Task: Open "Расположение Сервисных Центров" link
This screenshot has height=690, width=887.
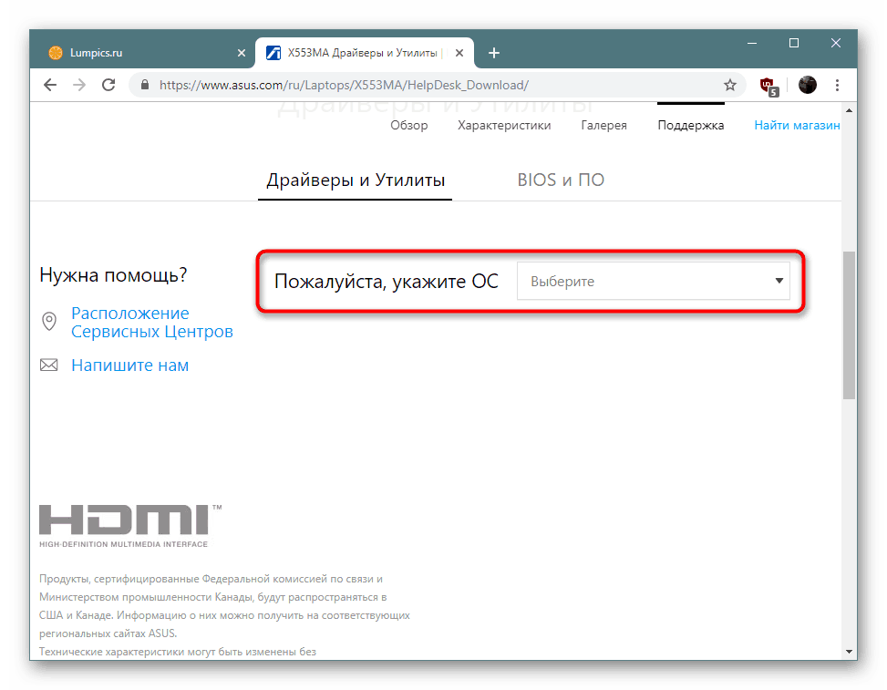Action: [151, 323]
